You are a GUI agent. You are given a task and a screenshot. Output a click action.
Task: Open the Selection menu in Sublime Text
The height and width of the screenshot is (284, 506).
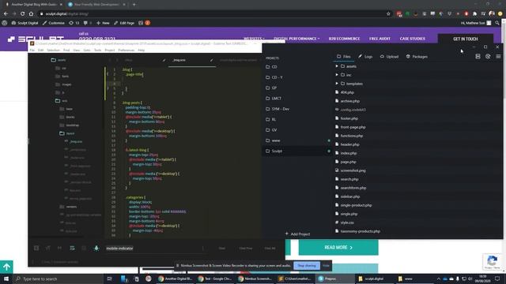(53, 50)
